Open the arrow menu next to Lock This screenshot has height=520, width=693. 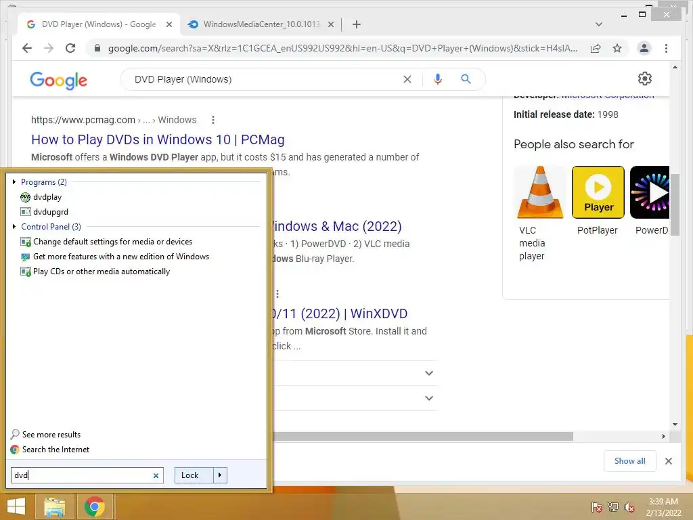[x=220, y=475]
